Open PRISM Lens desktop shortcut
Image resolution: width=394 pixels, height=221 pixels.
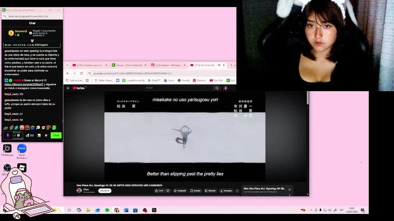tap(7, 150)
